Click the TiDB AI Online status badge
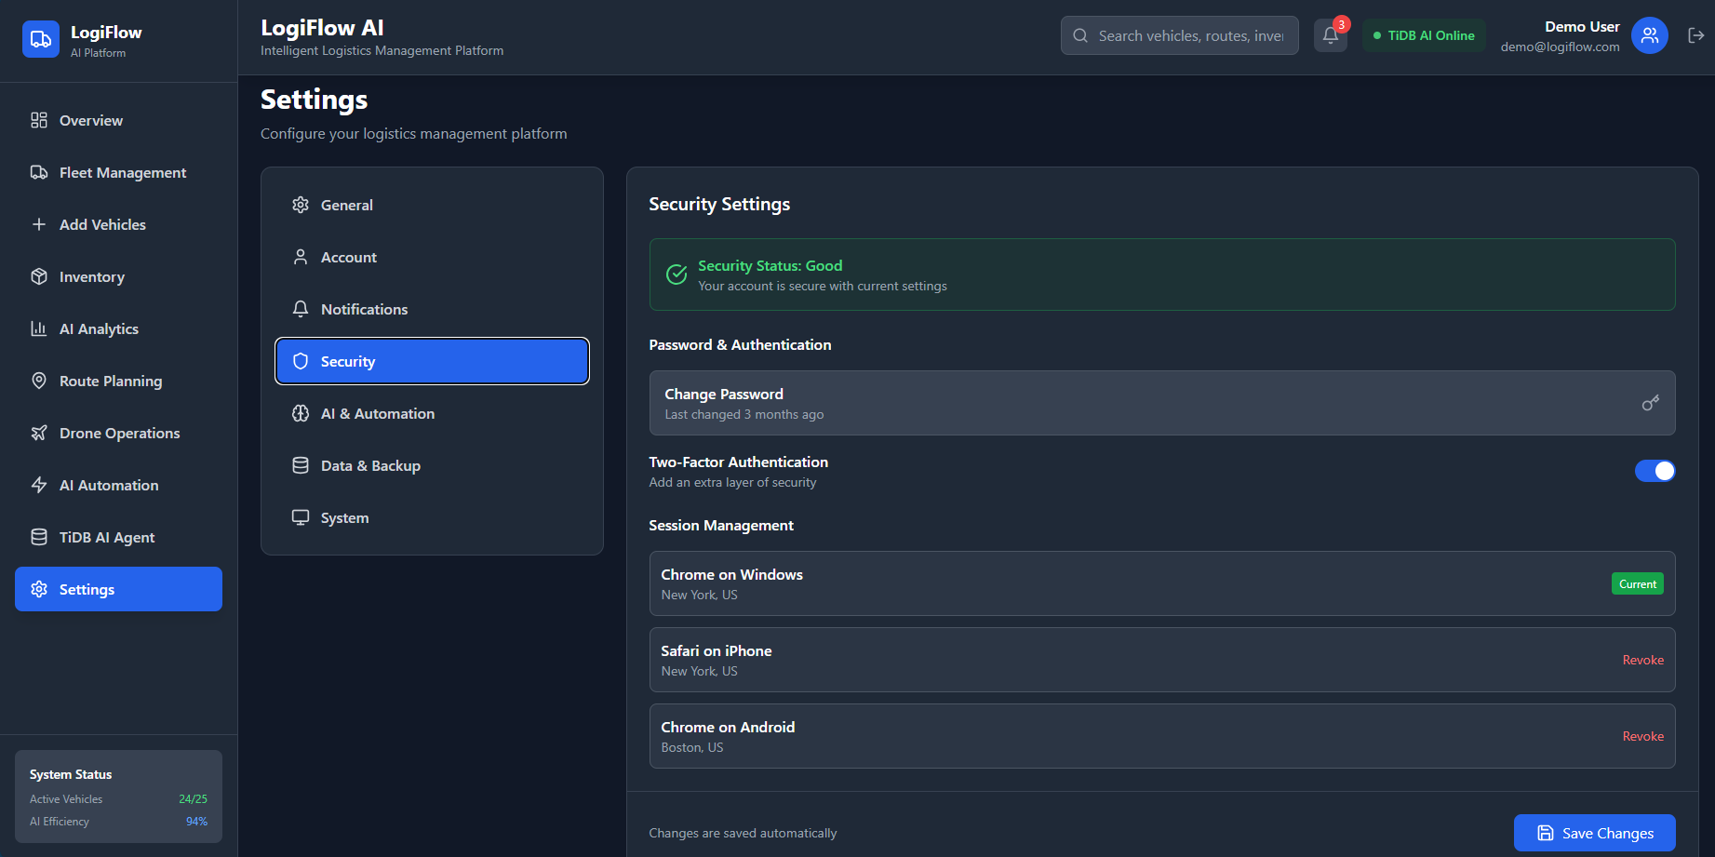Image resolution: width=1715 pixels, height=857 pixels. (1424, 35)
